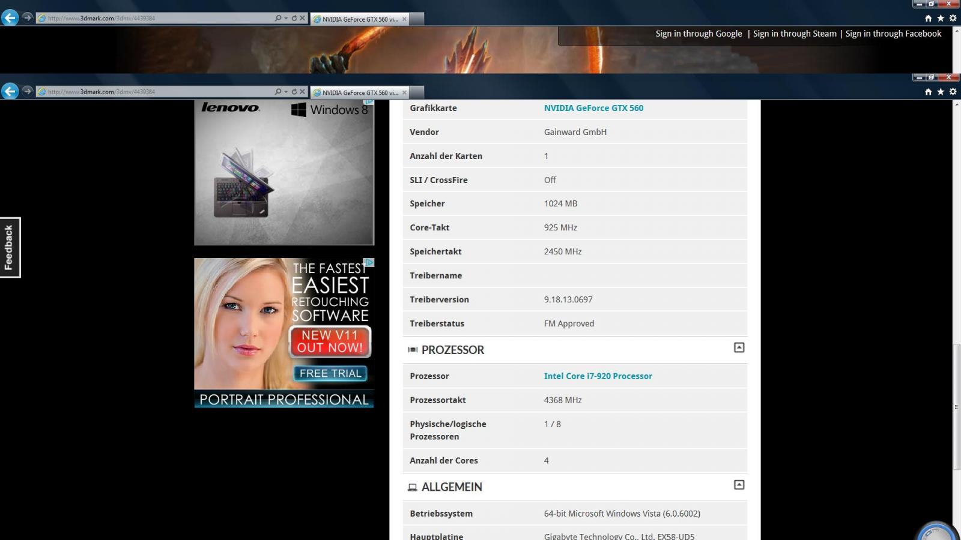This screenshot has width=961, height=540.
Task: Refresh the page in the lower browser window
Action: (294, 92)
